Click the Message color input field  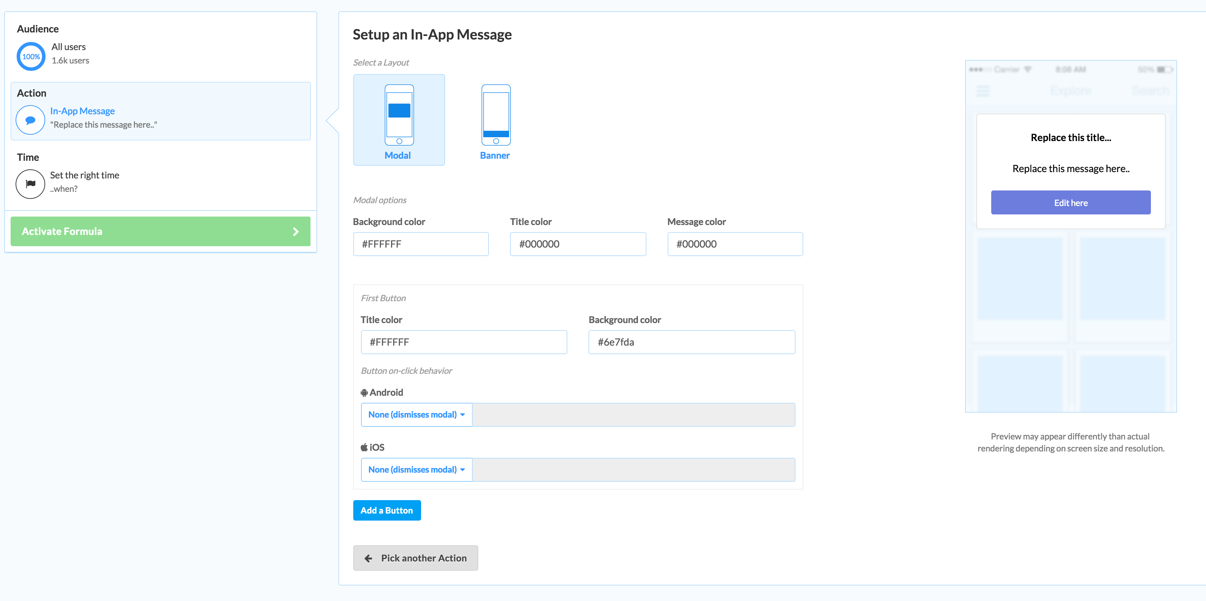(x=734, y=244)
